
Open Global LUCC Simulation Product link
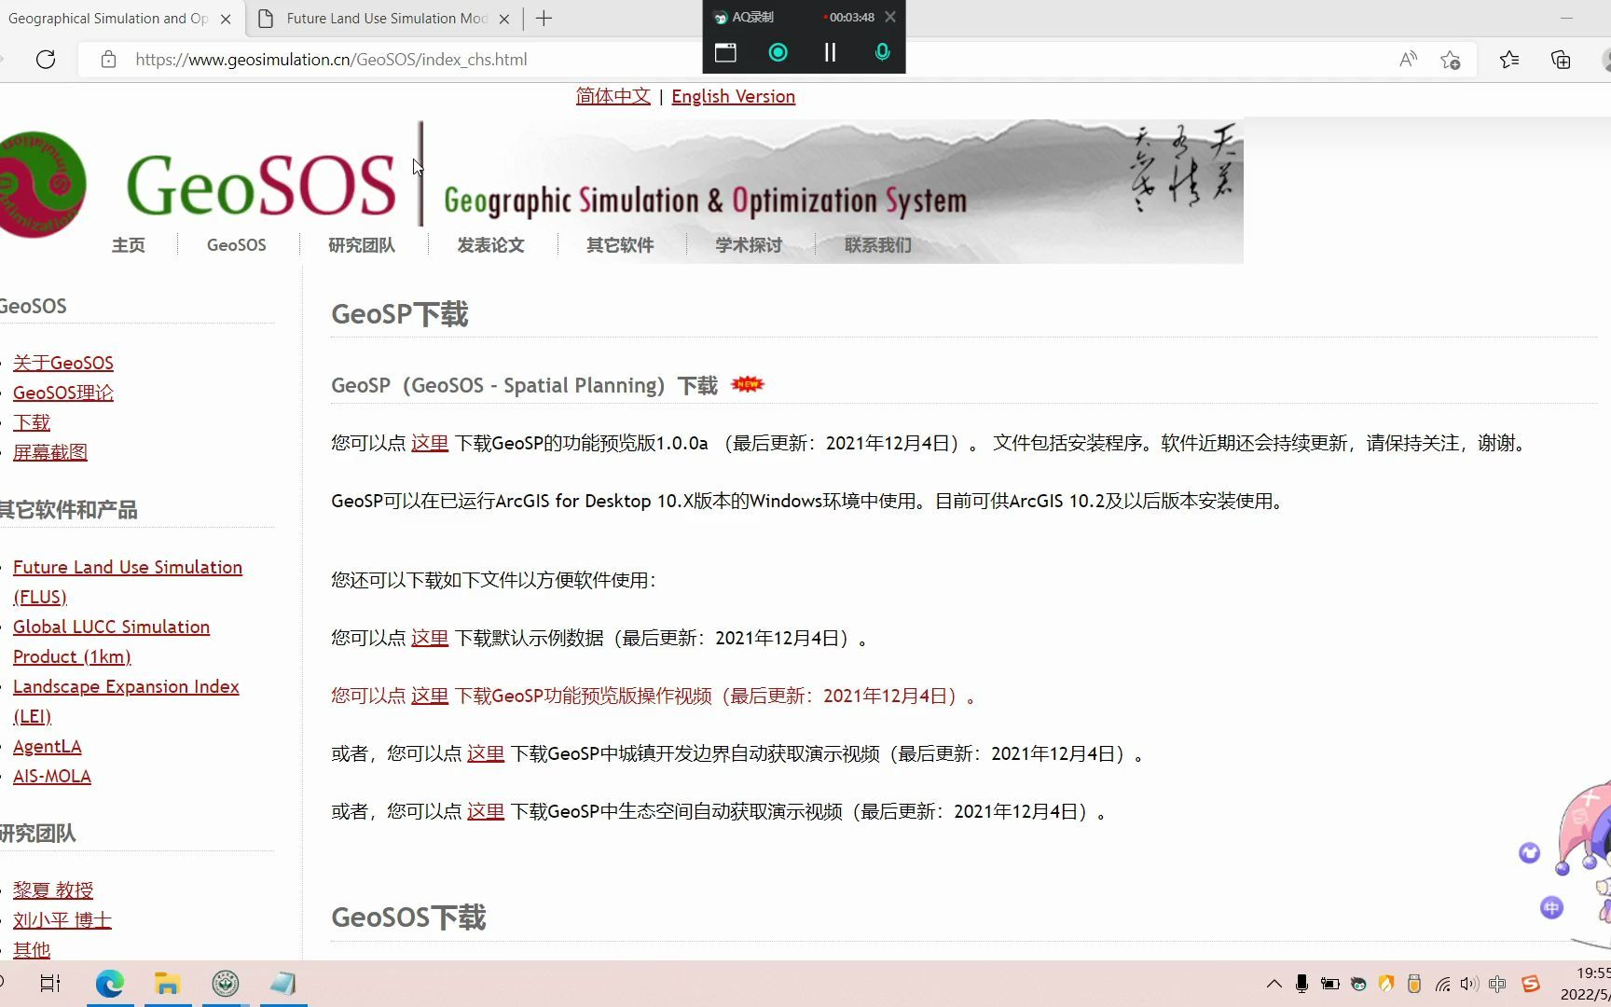[x=111, y=641]
